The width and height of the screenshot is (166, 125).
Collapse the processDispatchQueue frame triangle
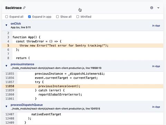pos(6,106)
